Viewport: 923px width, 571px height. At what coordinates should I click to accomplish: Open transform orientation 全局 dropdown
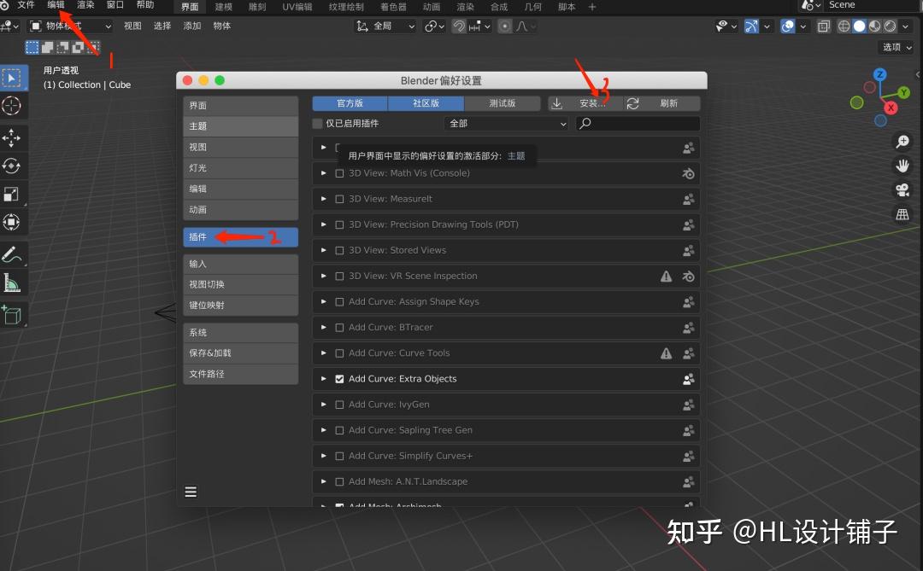(x=386, y=26)
